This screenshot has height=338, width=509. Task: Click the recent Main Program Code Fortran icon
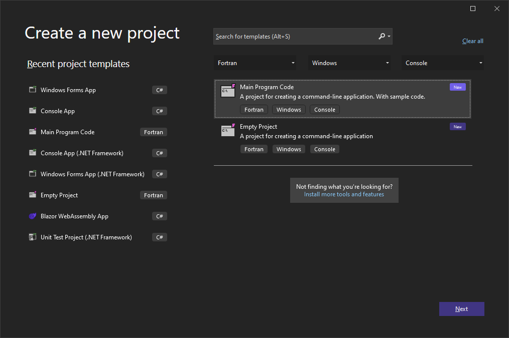(33, 131)
